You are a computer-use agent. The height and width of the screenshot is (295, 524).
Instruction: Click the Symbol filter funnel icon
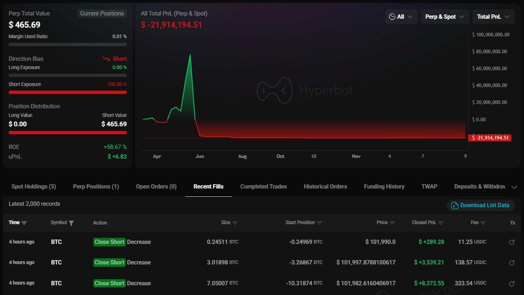[71, 223]
